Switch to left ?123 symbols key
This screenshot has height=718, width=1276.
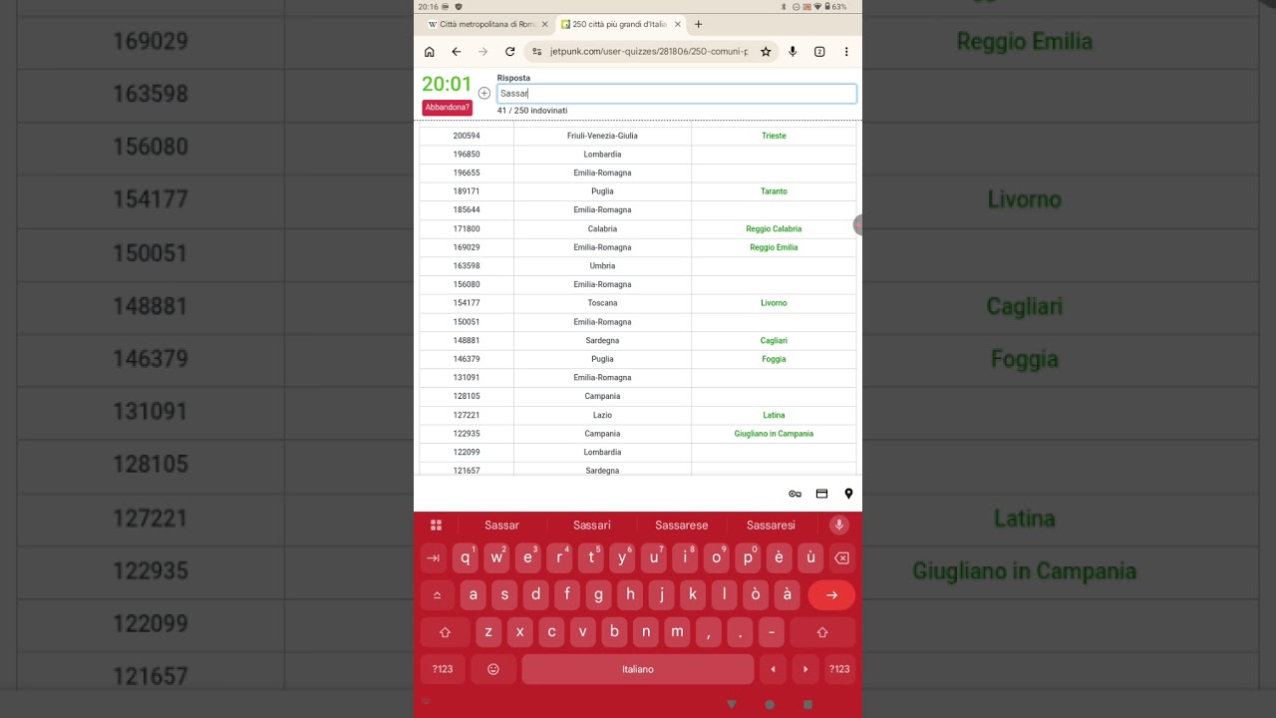click(443, 669)
